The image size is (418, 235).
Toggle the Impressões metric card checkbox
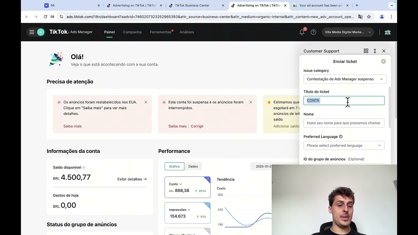tap(208, 205)
